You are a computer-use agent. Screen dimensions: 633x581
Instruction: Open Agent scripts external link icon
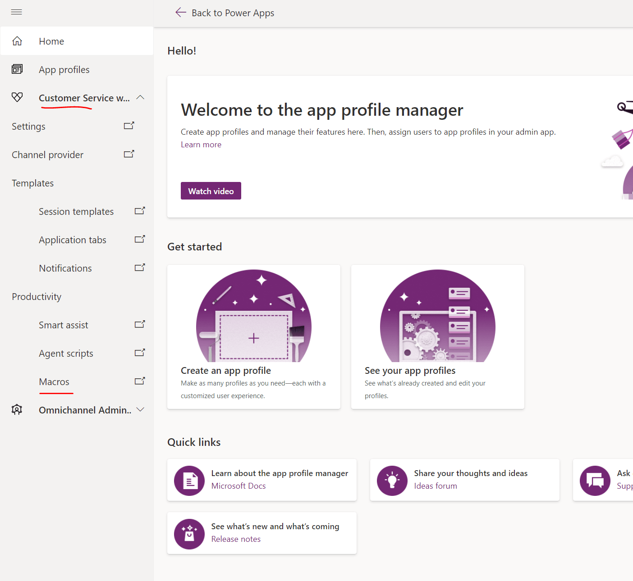[140, 353]
